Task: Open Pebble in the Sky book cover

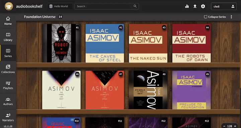Action: pos(148,90)
